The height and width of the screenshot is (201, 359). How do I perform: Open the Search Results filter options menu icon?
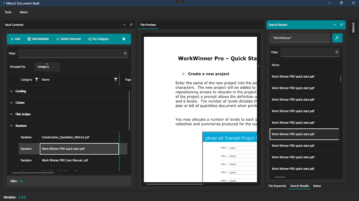(x=337, y=52)
